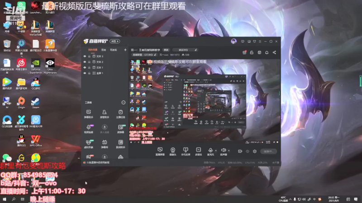The height and width of the screenshot is (203, 362).
Task: Open notification bell in companion app
Action: pyautogui.click(x=267, y=52)
